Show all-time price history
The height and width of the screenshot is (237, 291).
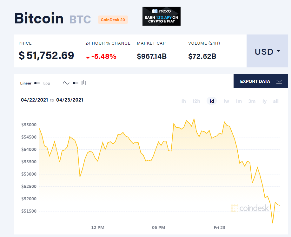coord(276,101)
